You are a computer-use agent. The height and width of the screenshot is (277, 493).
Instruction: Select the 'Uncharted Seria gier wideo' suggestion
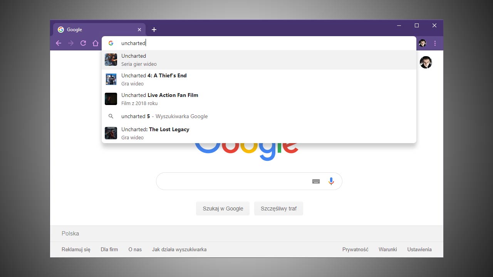[x=259, y=60]
